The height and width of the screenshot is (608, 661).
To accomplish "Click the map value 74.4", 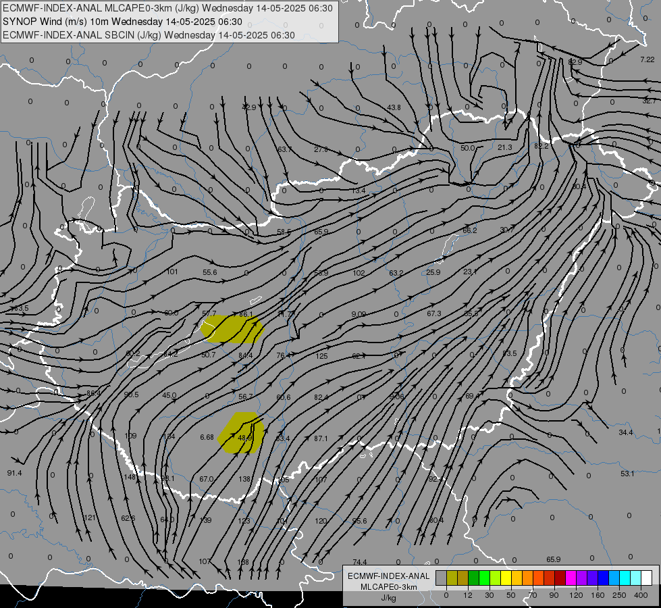I will click(360, 563).
